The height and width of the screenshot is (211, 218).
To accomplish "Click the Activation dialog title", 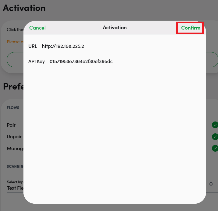I will pyautogui.click(x=115, y=28).
